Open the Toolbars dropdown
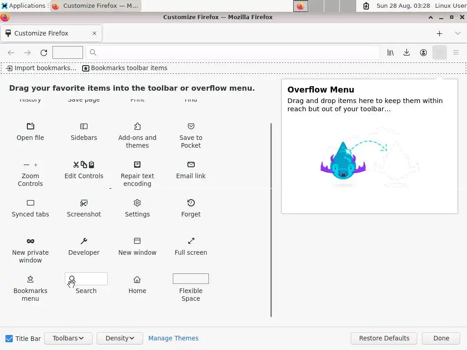Screen dimensions: 467x350 coord(68,339)
